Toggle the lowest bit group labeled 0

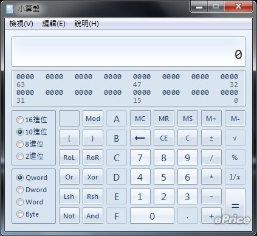tap(230, 92)
